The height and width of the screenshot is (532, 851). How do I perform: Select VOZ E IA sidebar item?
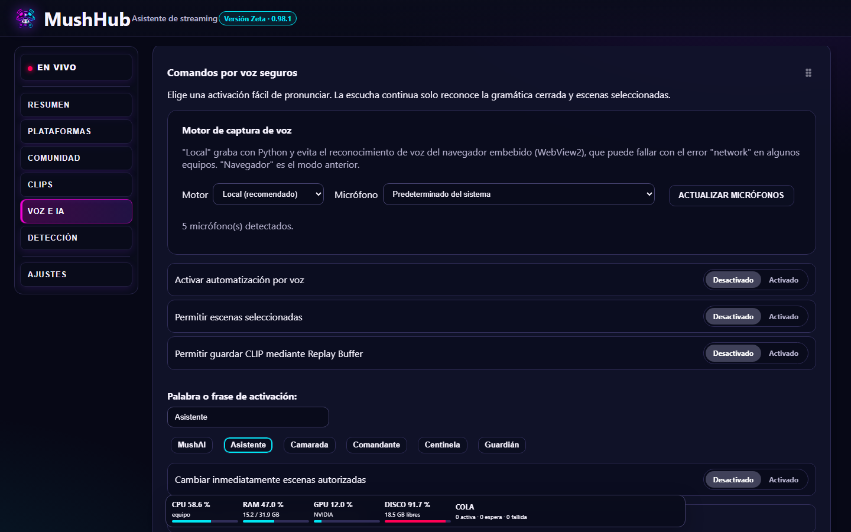coord(76,211)
